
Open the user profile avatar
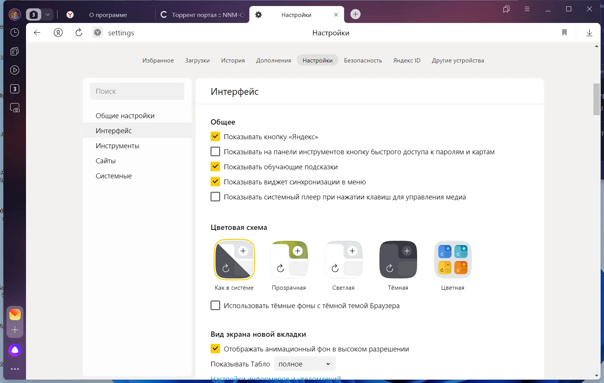click(15, 15)
